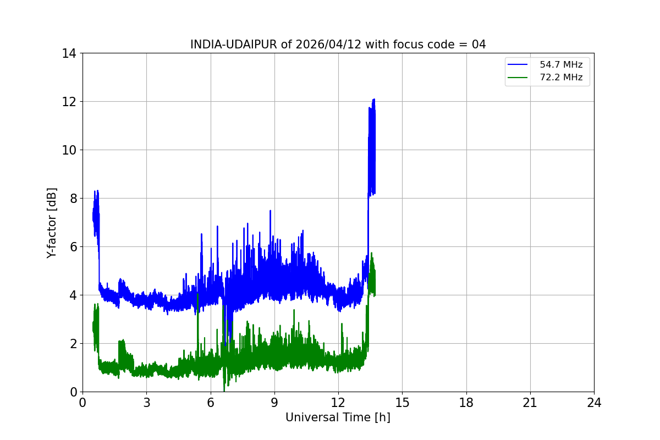Click y-axis tick label 8
This screenshot has height=440, width=660.
point(73,199)
